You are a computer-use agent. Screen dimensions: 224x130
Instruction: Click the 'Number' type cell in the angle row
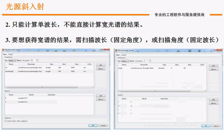[x=161, y=68]
